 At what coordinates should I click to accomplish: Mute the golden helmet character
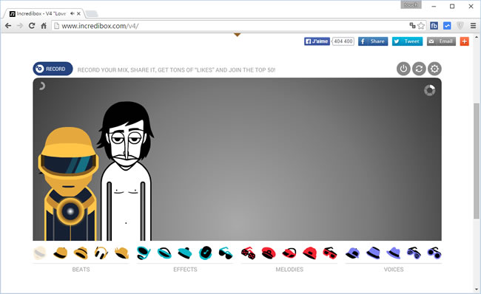(x=69, y=184)
